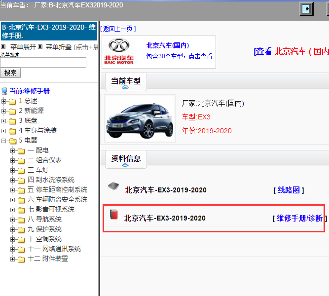Click the 返回上一页 back link
This screenshot has height=296, width=329.
(x=118, y=29)
